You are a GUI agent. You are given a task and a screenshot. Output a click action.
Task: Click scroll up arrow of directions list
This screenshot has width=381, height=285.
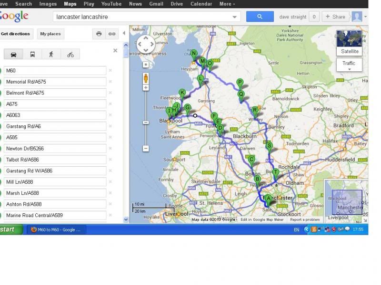pyautogui.click(x=126, y=45)
